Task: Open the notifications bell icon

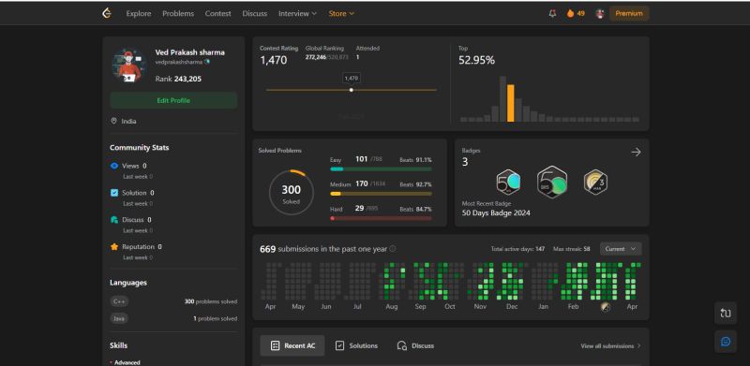Action: [552, 13]
